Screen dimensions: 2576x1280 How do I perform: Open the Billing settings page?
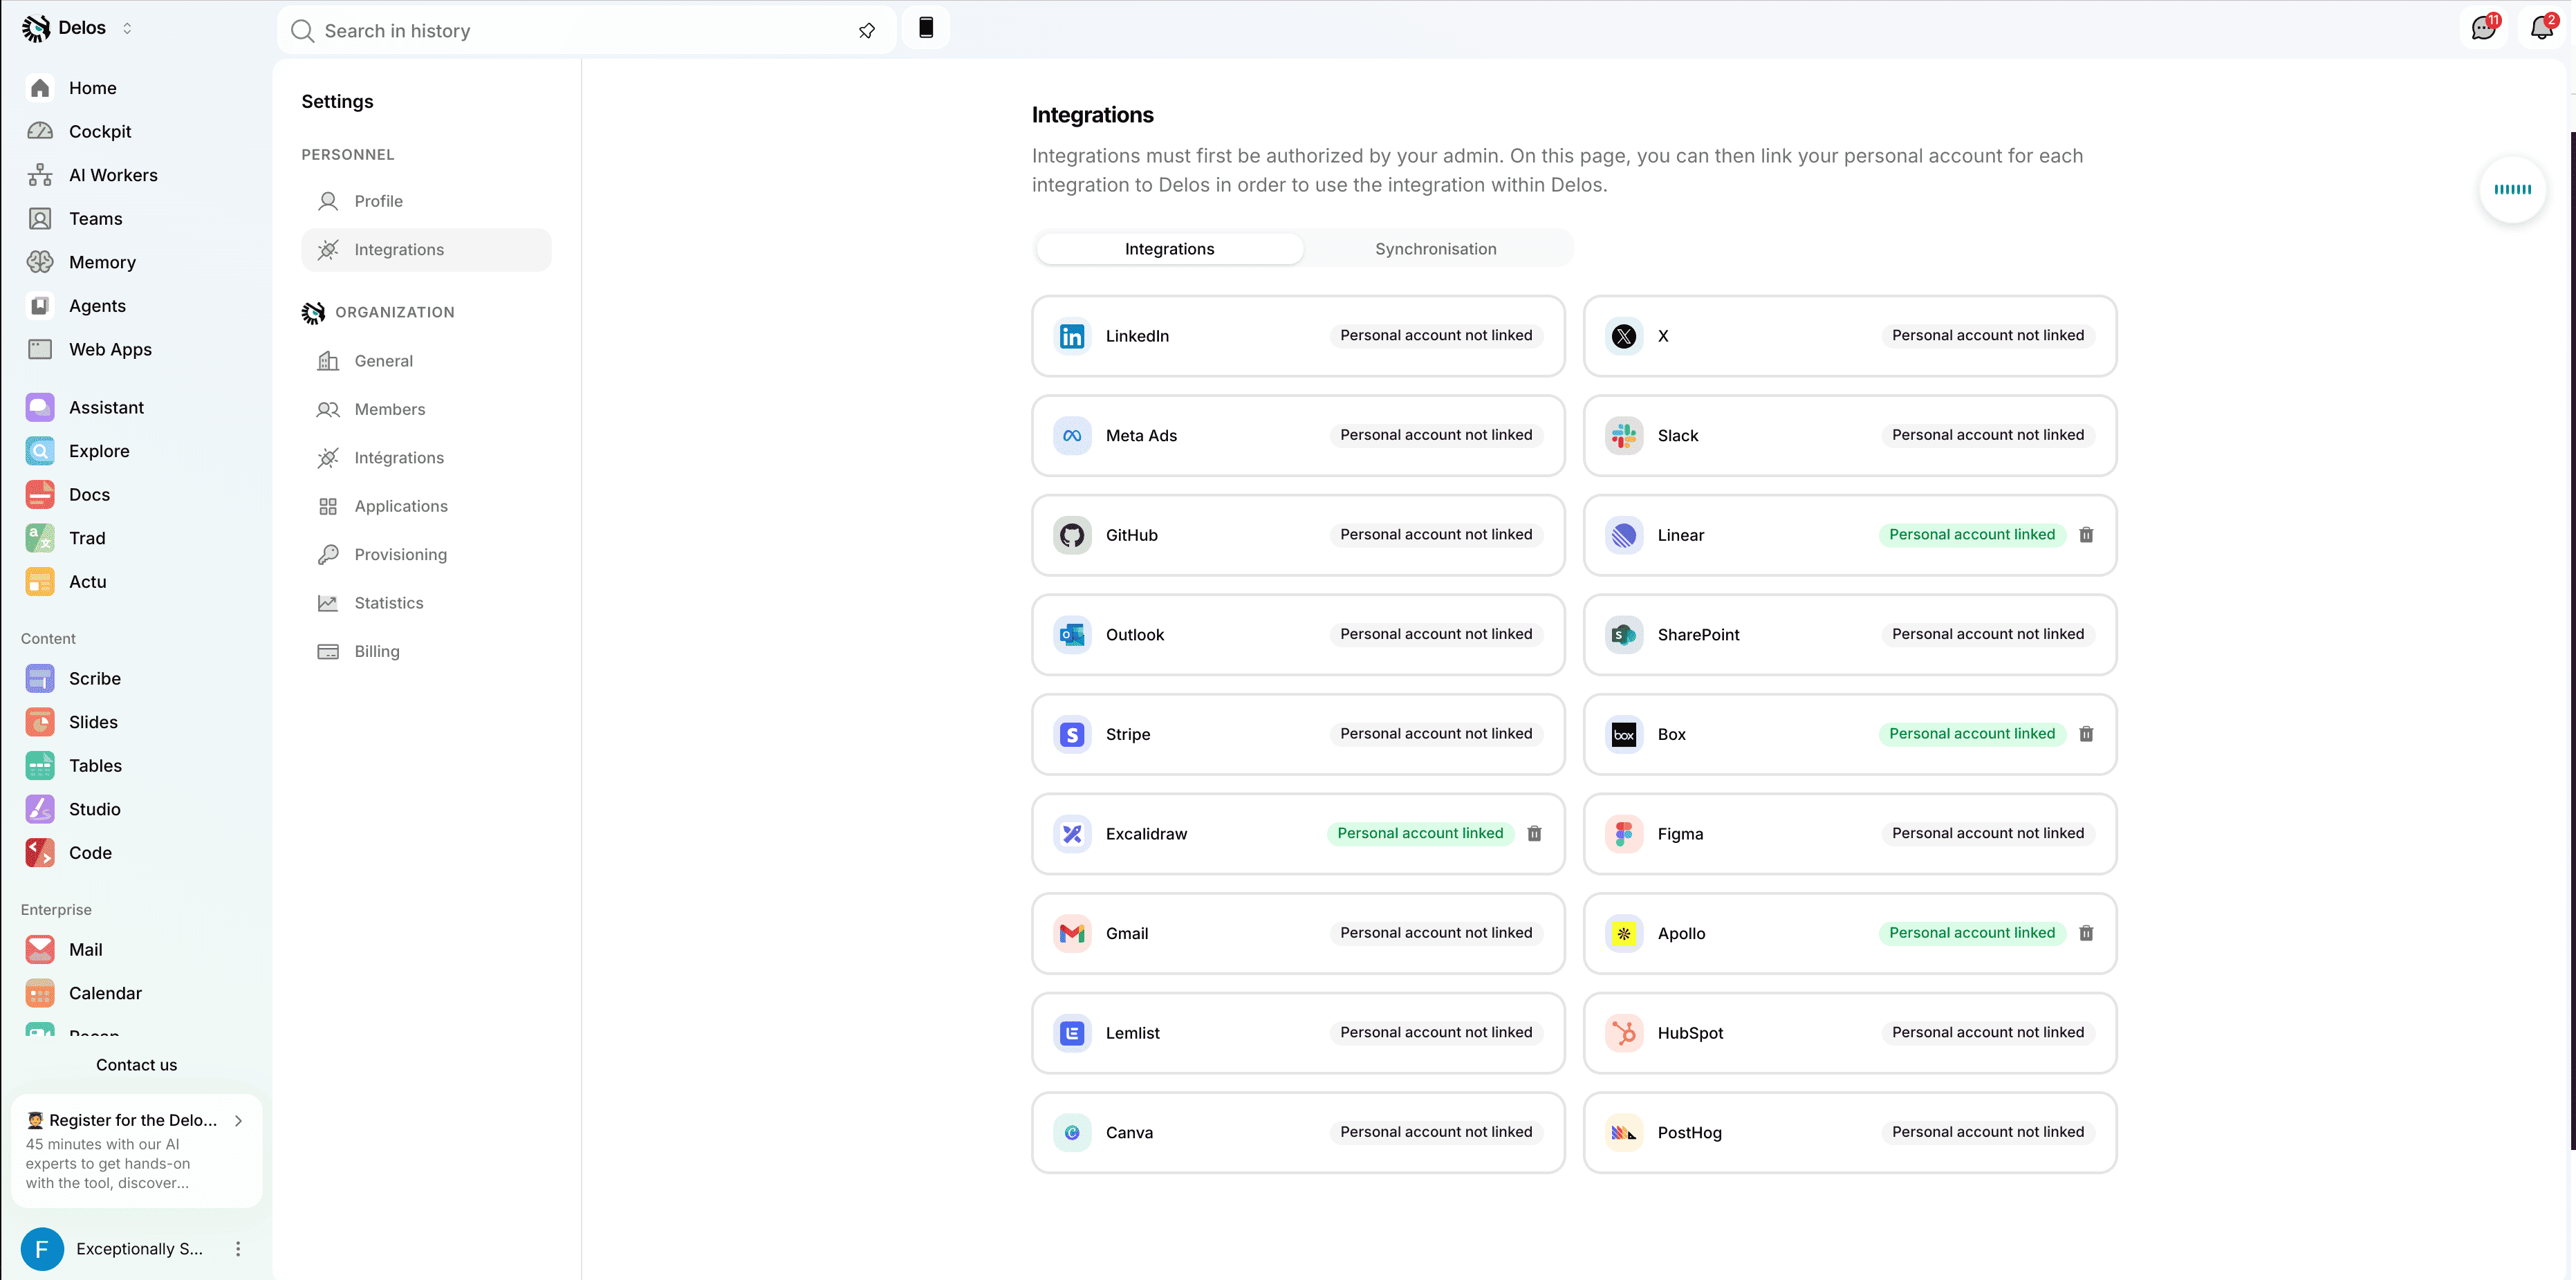(426, 651)
